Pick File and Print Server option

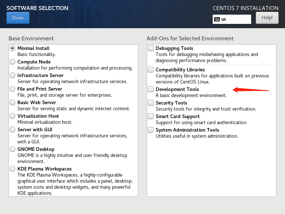click(x=12, y=89)
